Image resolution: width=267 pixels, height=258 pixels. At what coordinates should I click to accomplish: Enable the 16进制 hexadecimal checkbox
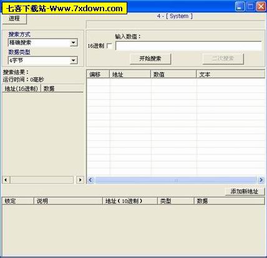(109, 45)
